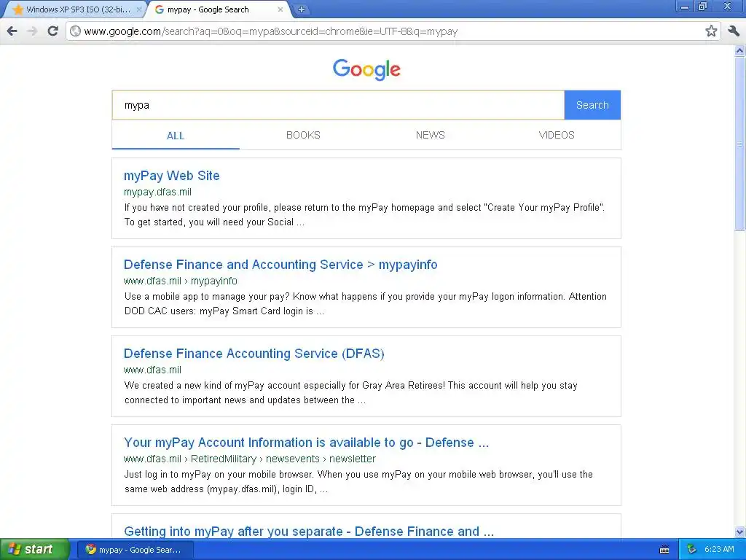Click the scrollbar down arrow
This screenshot has width=746, height=560.
tap(740, 532)
